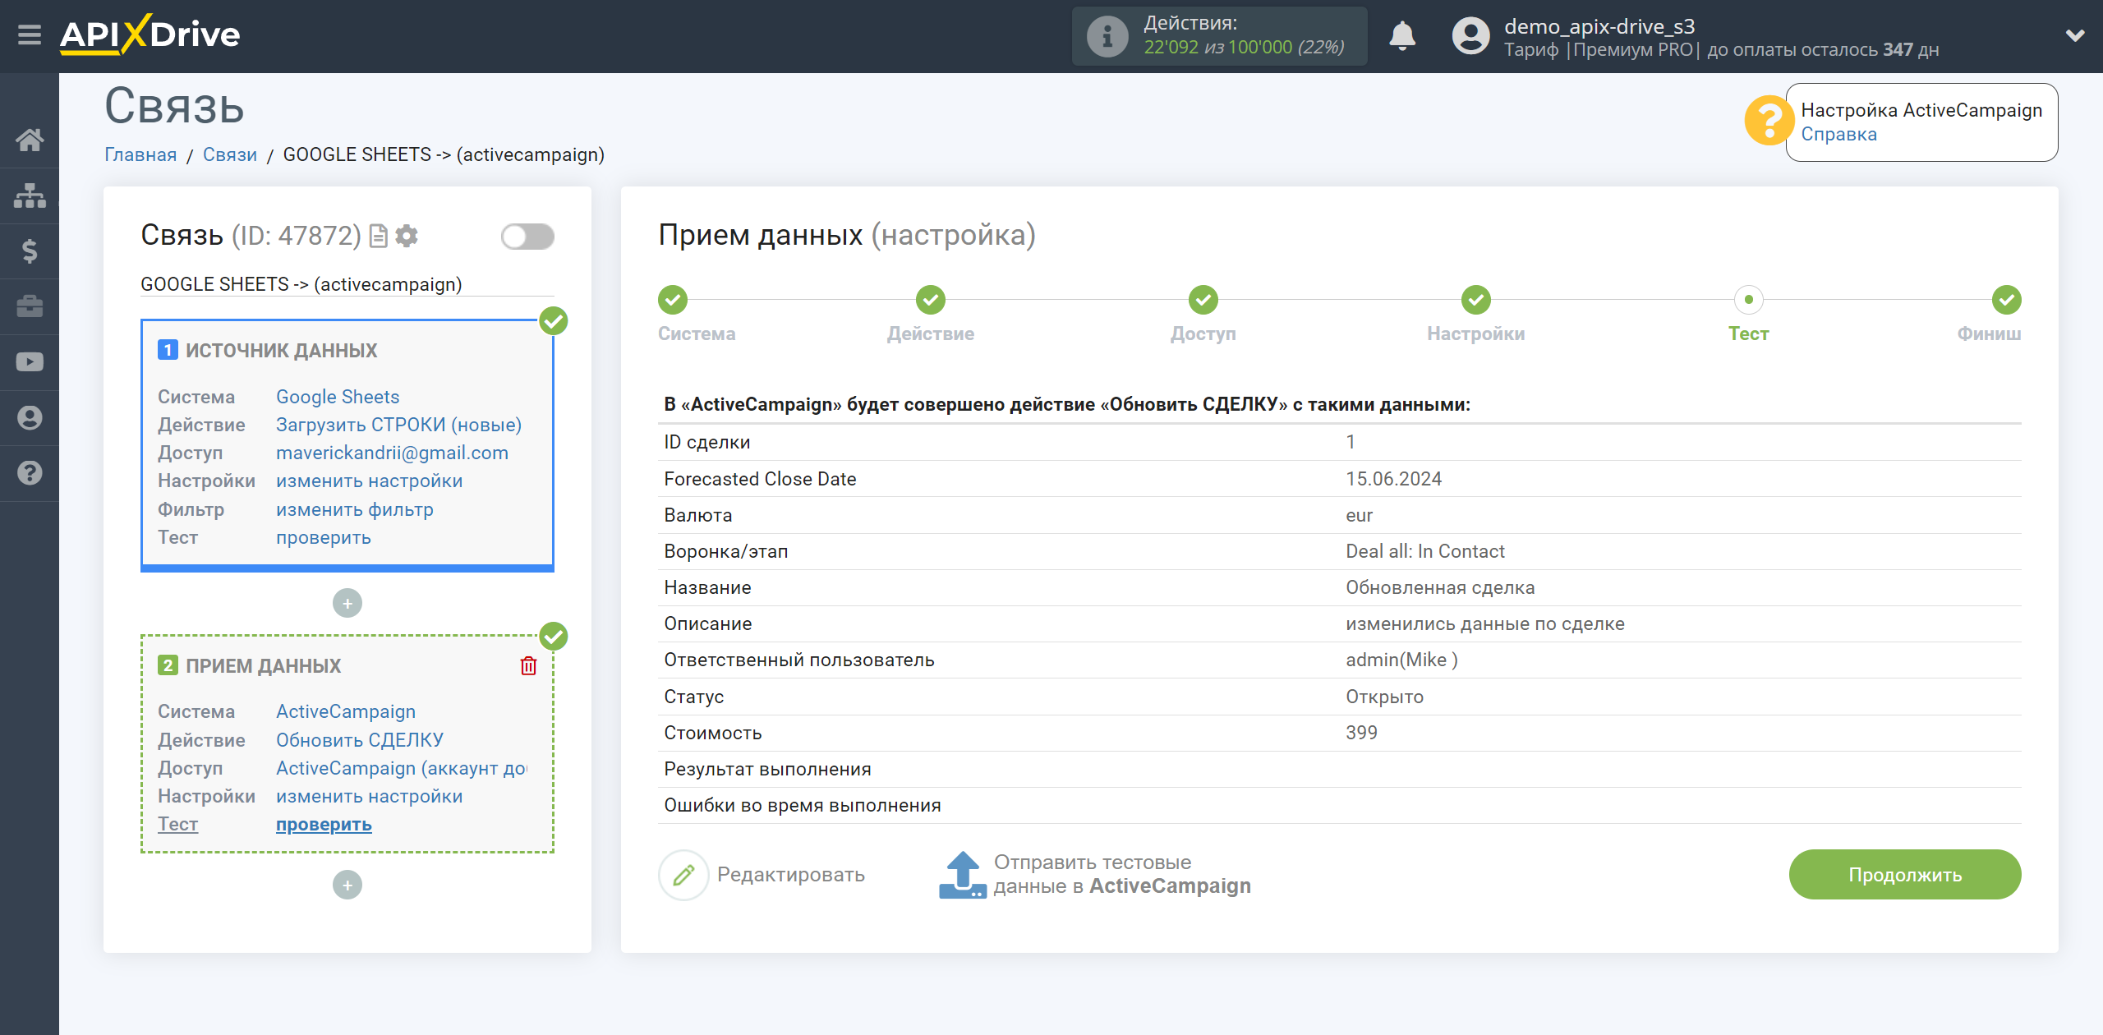
Task: Open help question icon in sidebar
Action: pos(30,473)
